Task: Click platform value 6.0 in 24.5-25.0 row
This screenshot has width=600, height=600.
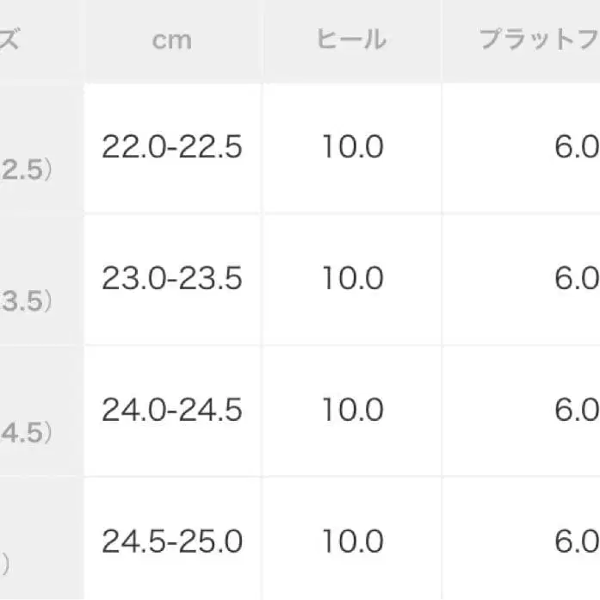Action: 576,541
